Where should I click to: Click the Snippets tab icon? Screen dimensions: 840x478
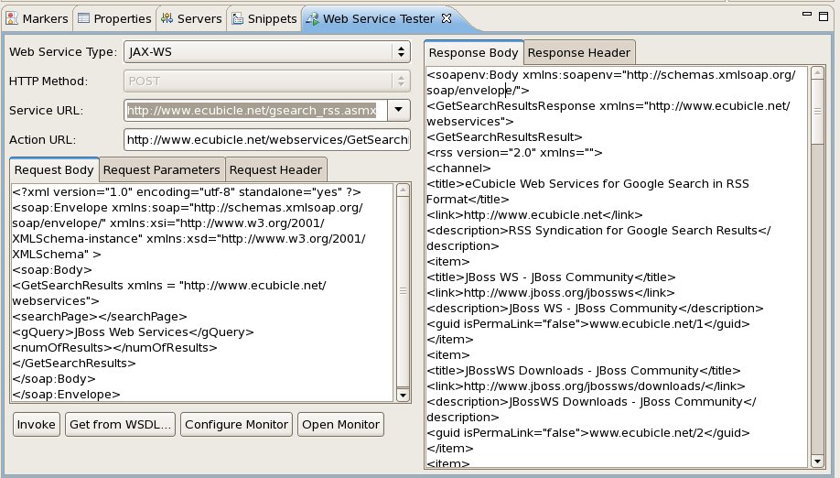click(237, 18)
